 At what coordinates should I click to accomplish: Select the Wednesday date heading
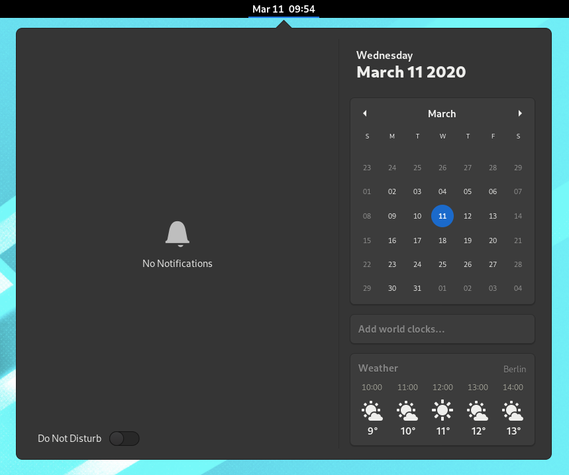[385, 56]
